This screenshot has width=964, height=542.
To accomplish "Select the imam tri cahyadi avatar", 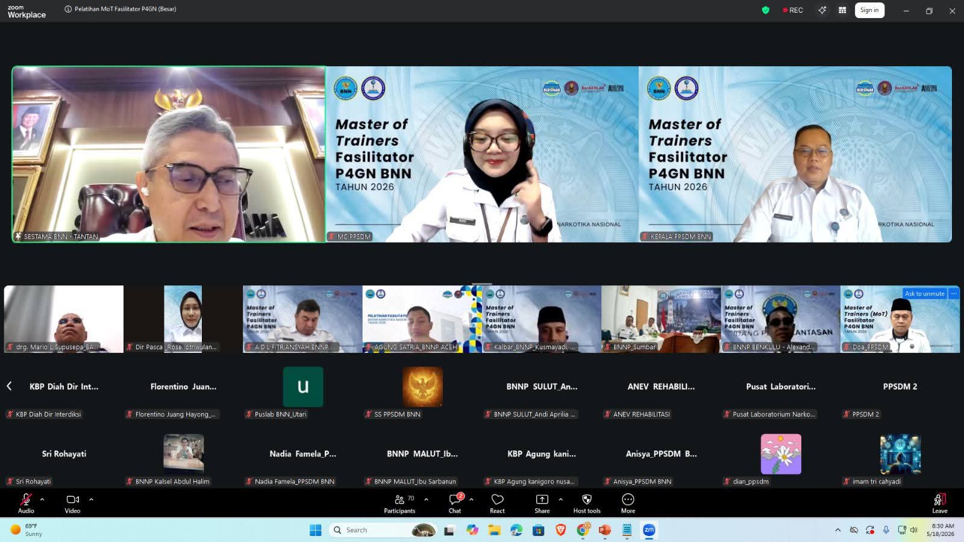I will pos(900,454).
